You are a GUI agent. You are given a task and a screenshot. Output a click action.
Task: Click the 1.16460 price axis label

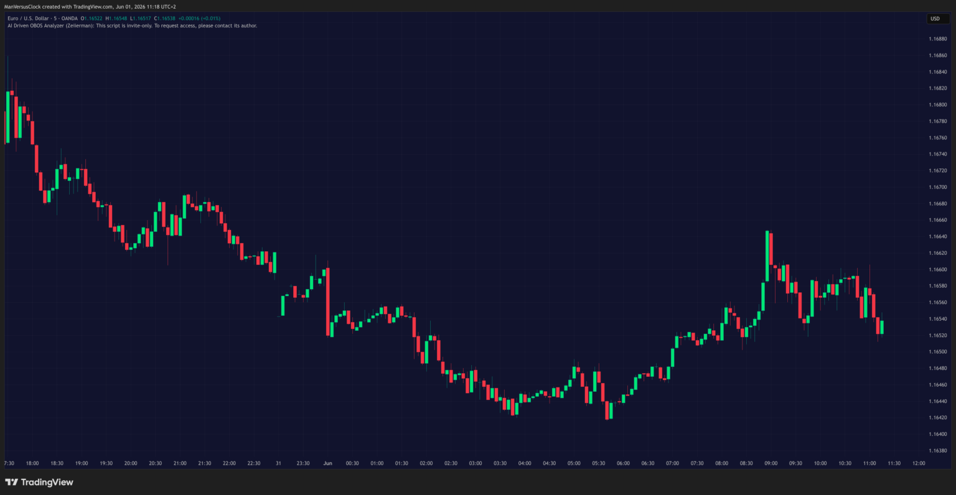(x=938, y=384)
